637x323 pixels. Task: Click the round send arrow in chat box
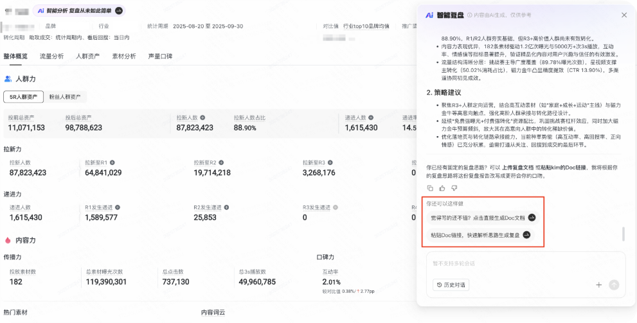point(614,285)
